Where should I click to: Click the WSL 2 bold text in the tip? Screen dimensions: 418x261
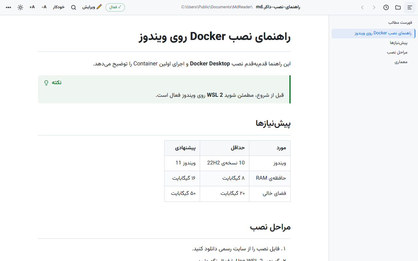coord(215,95)
